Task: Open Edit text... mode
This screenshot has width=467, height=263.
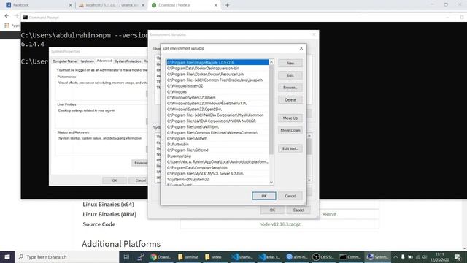Action: (290, 148)
